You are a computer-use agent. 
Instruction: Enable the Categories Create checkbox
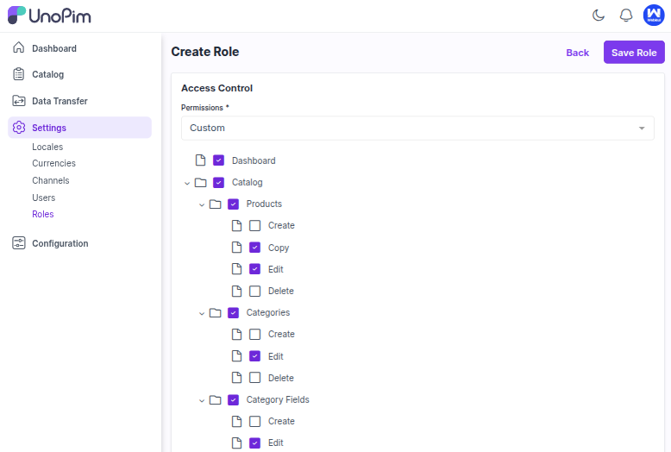pos(254,335)
